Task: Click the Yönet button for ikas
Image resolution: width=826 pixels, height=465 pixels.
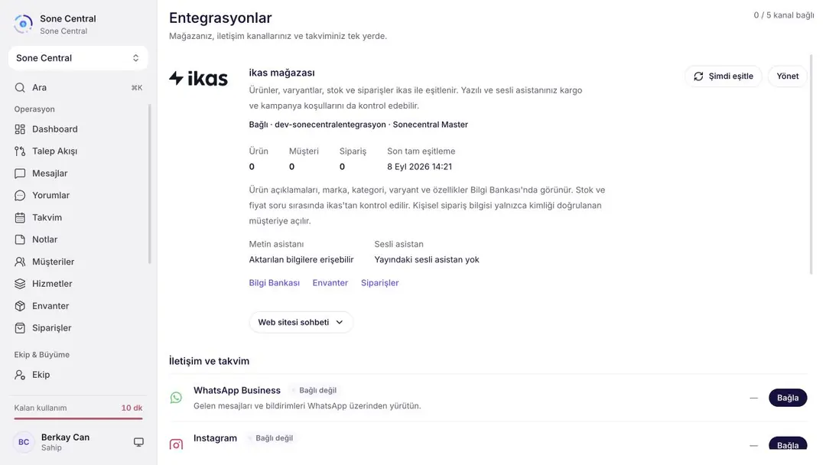Action: 788,76
